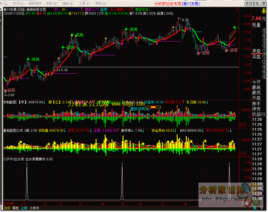The width and height of the screenshot is (268, 212).
Task: Select the 笔 tab at bottom right
Action: (255, 208)
